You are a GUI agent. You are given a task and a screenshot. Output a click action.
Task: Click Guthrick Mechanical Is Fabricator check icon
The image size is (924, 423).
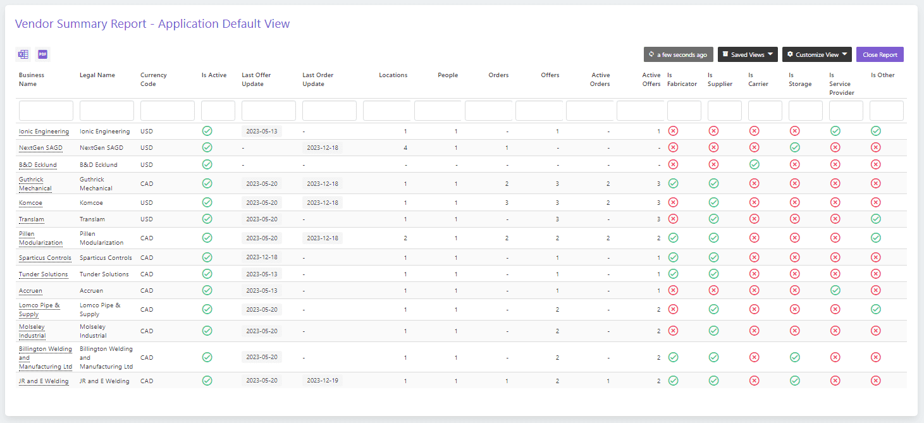click(x=673, y=183)
